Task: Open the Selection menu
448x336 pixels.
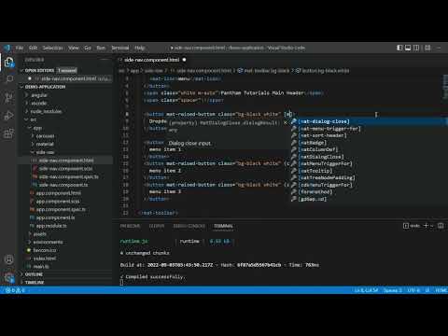Action: [52, 48]
